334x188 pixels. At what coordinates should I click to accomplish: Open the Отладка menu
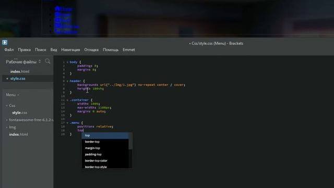[91, 50]
